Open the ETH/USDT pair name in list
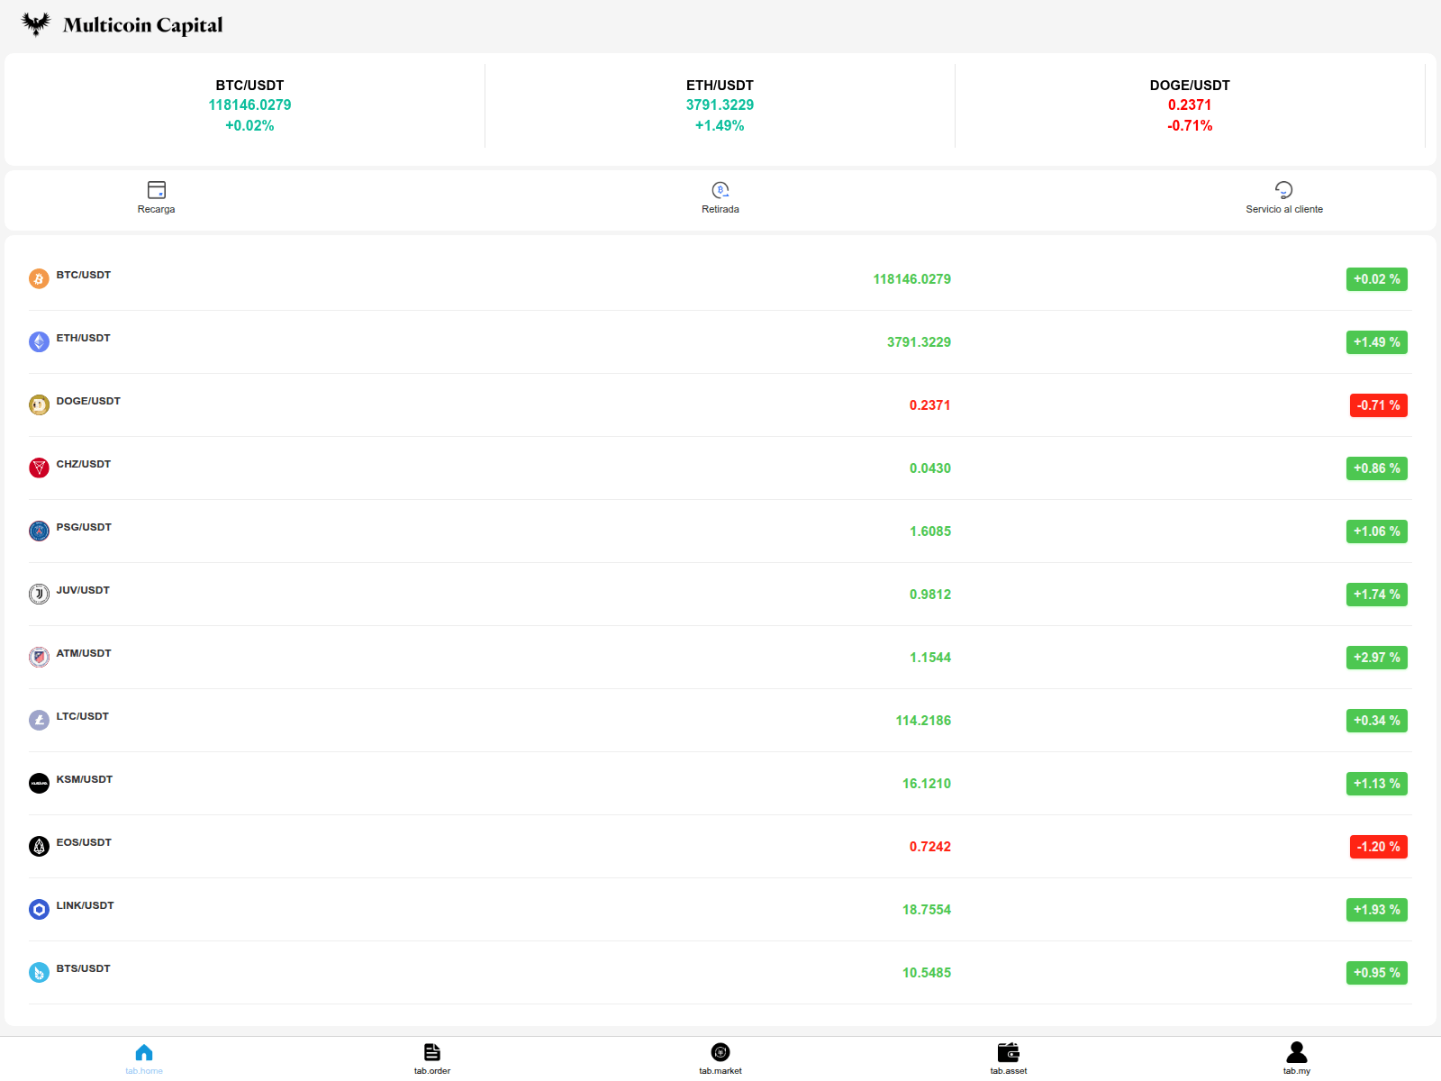 [84, 338]
